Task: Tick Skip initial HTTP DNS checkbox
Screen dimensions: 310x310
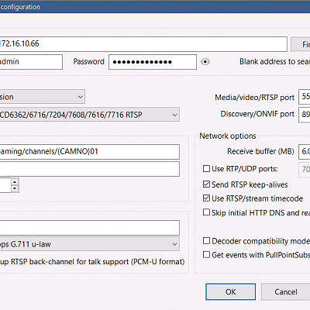Action: coord(206,212)
